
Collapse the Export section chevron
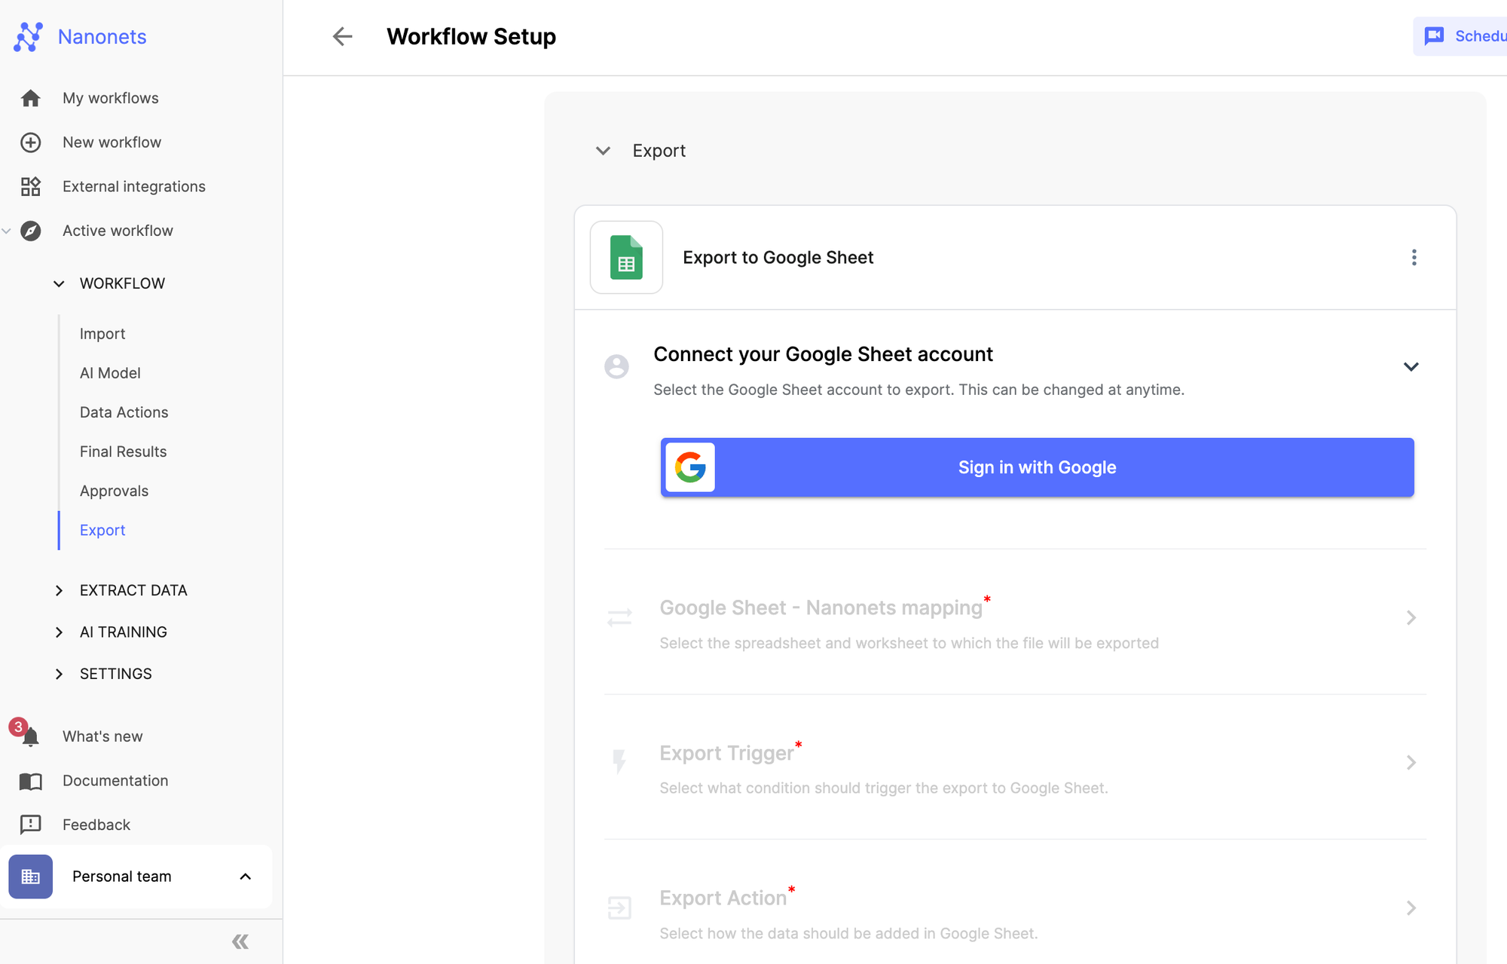tap(603, 151)
